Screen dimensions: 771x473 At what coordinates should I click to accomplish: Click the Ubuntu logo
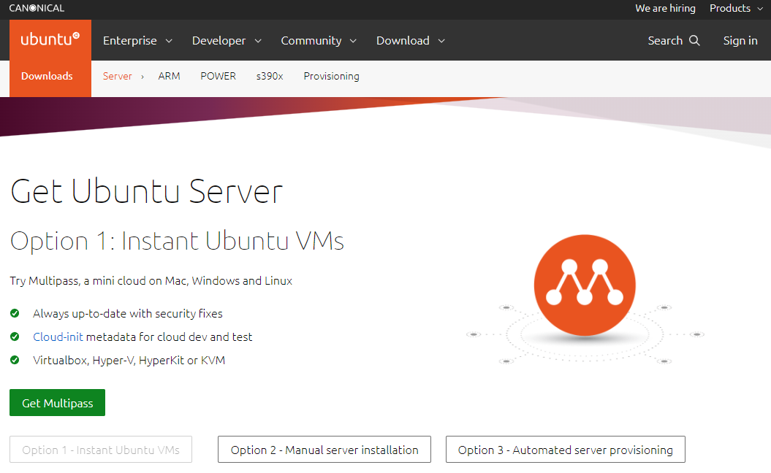pyautogui.click(x=50, y=39)
